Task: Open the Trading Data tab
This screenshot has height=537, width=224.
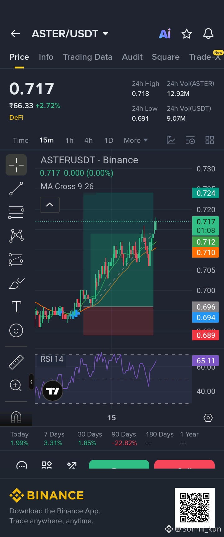Action: [x=87, y=57]
